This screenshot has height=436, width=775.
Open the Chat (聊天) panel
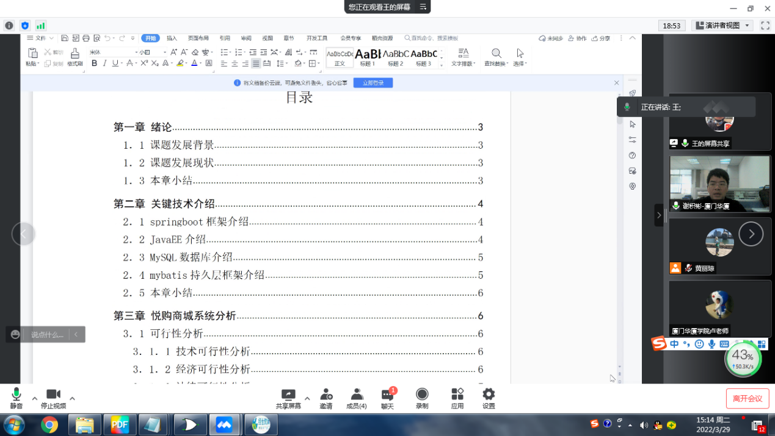pos(388,399)
